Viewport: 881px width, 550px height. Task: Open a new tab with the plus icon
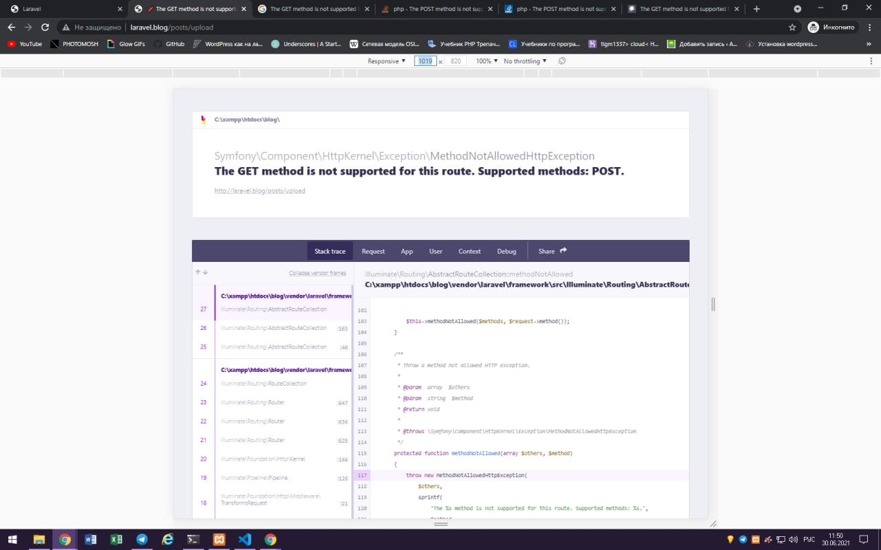coord(757,9)
